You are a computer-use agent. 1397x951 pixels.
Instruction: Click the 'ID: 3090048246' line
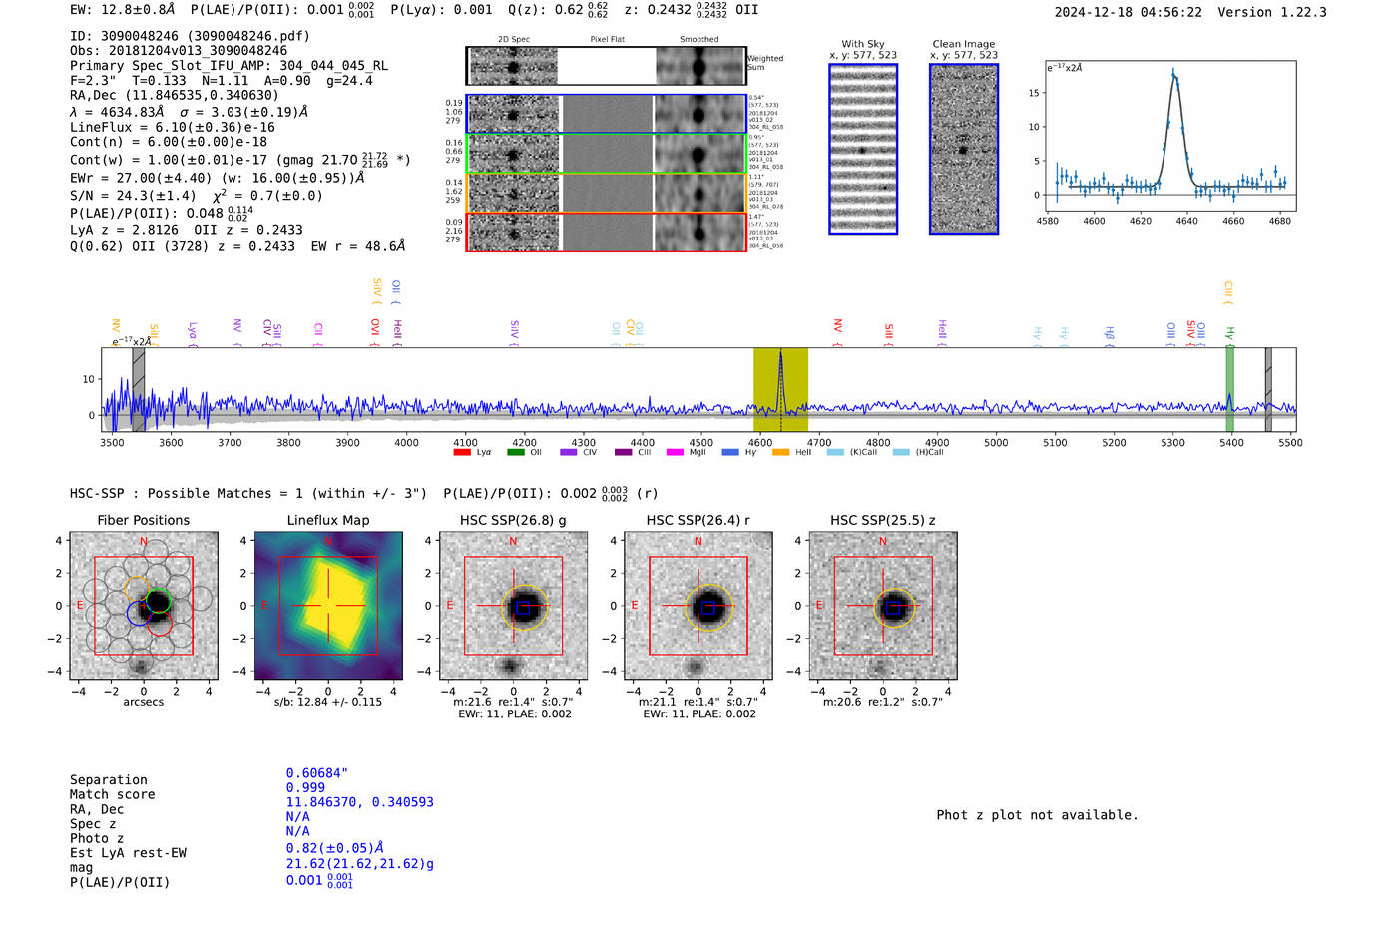(191, 36)
